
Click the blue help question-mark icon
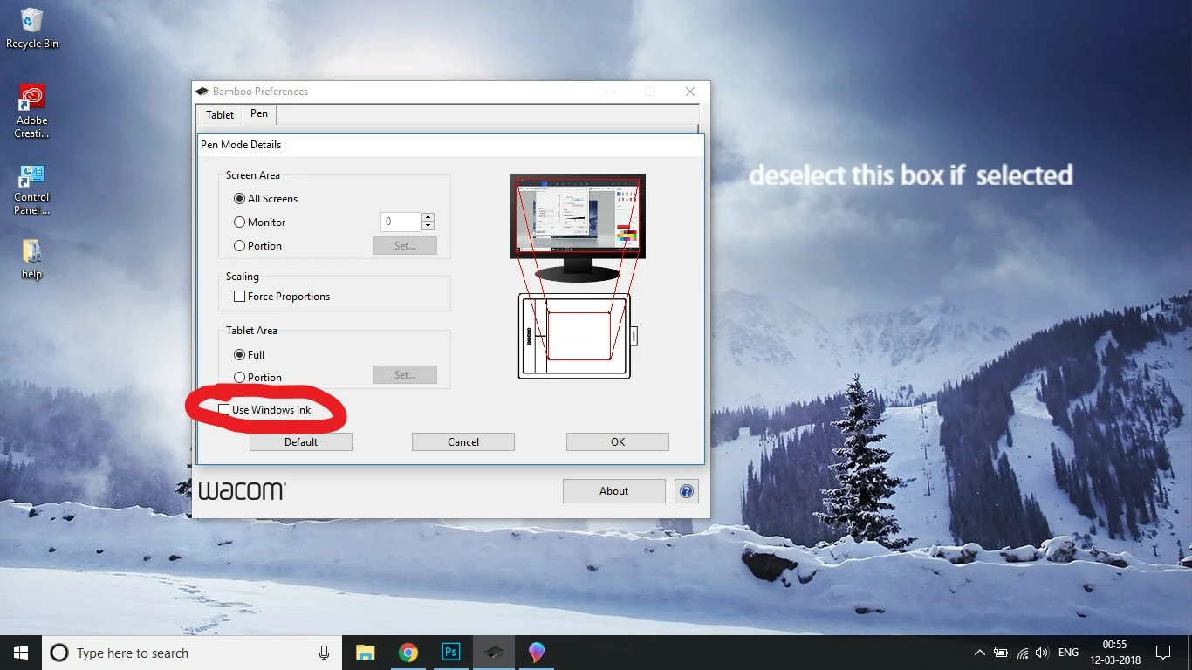[687, 491]
